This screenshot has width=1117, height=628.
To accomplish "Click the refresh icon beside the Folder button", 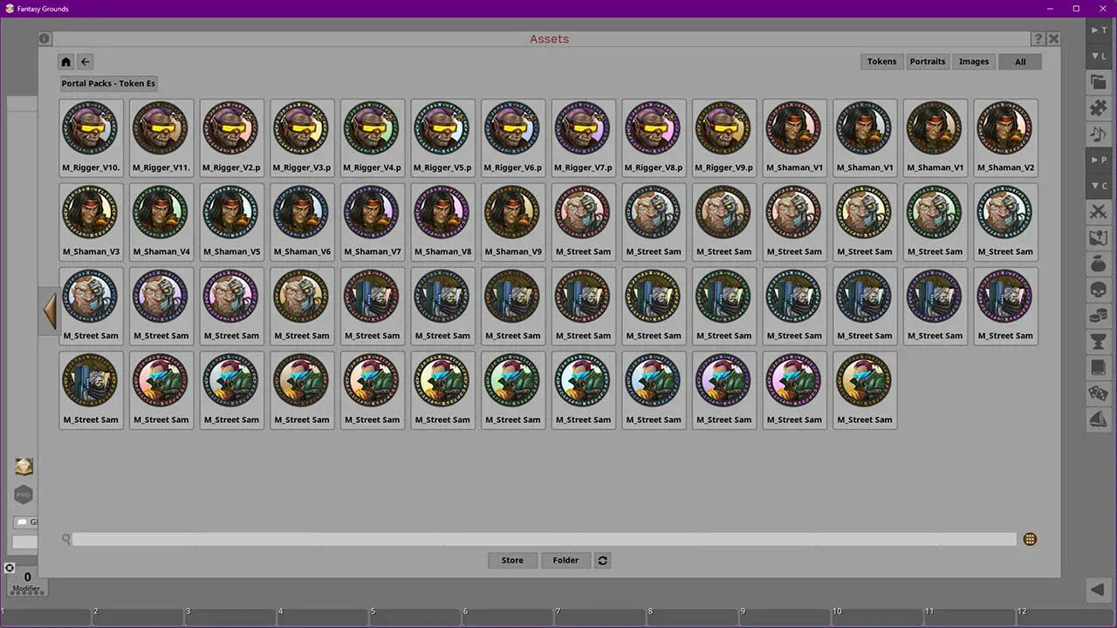I will click(602, 560).
